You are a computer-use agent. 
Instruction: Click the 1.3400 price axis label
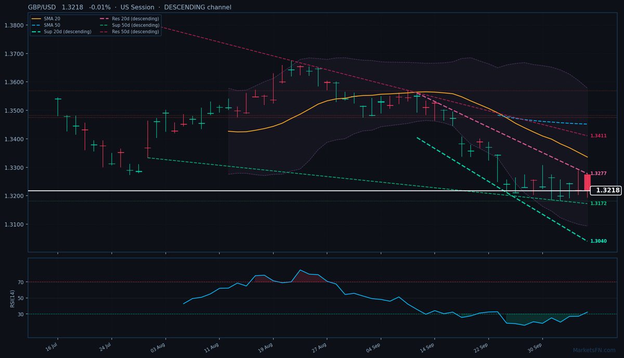click(x=14, y=140)
